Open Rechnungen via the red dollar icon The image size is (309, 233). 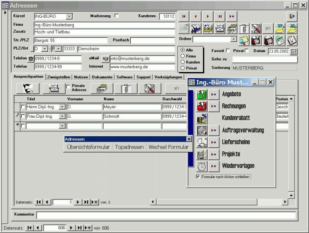click(x=202, y=106)
